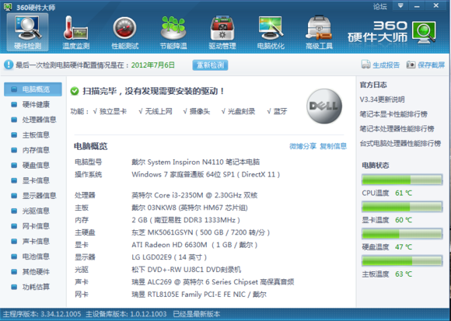The width and height of the screenshot is (451, 321).
Task: Click 复制信息 link
Action: 334,146
